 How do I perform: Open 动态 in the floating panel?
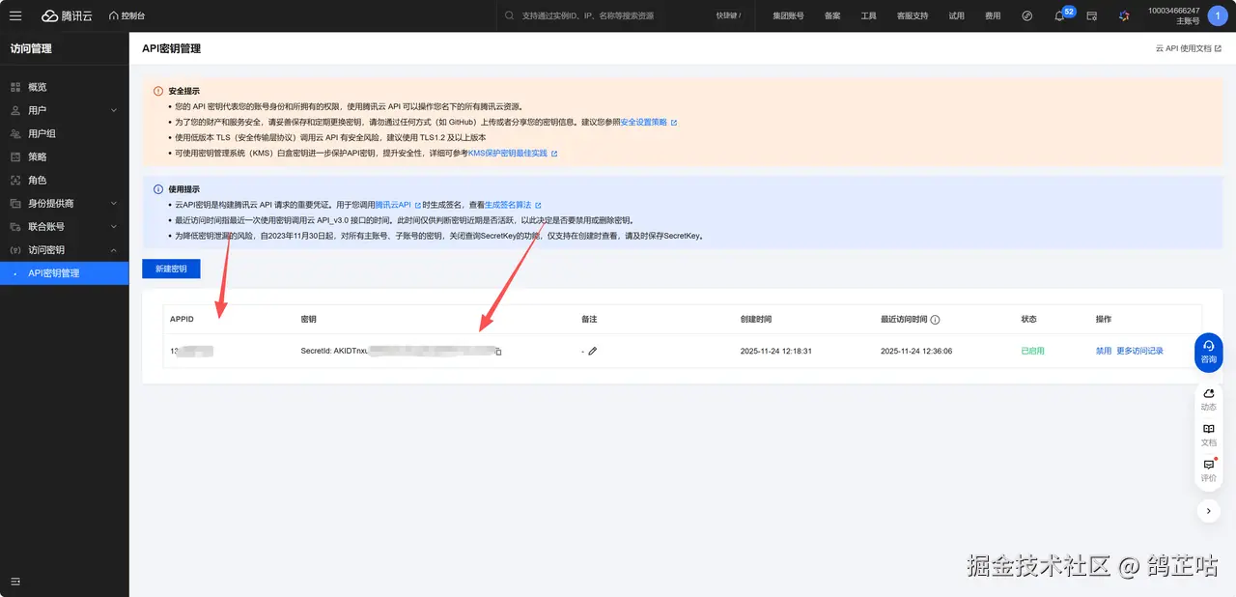coord(1208,398)
